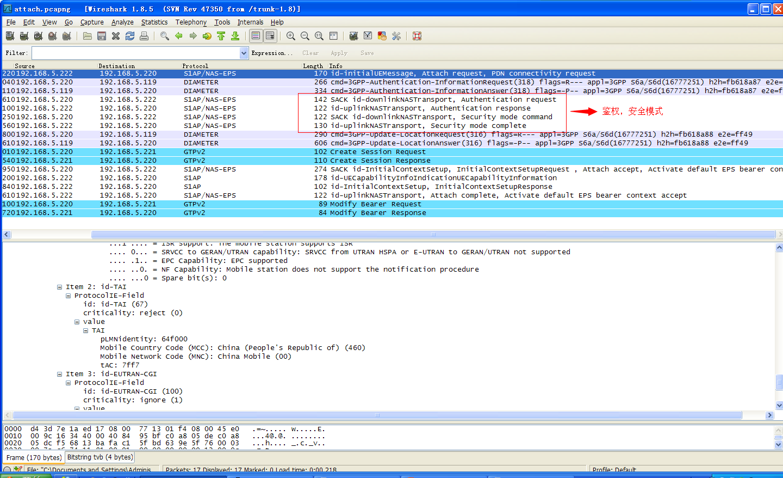
Task: Show capture options toolbar icon
Action: click(x=24, y=36)
